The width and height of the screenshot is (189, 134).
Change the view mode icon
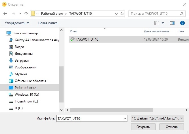click(x=157, y=23)
